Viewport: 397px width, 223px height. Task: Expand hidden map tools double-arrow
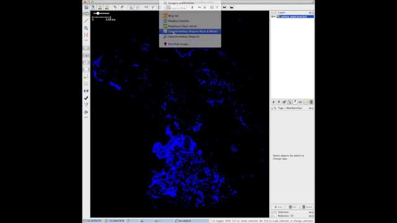point(86,40)
